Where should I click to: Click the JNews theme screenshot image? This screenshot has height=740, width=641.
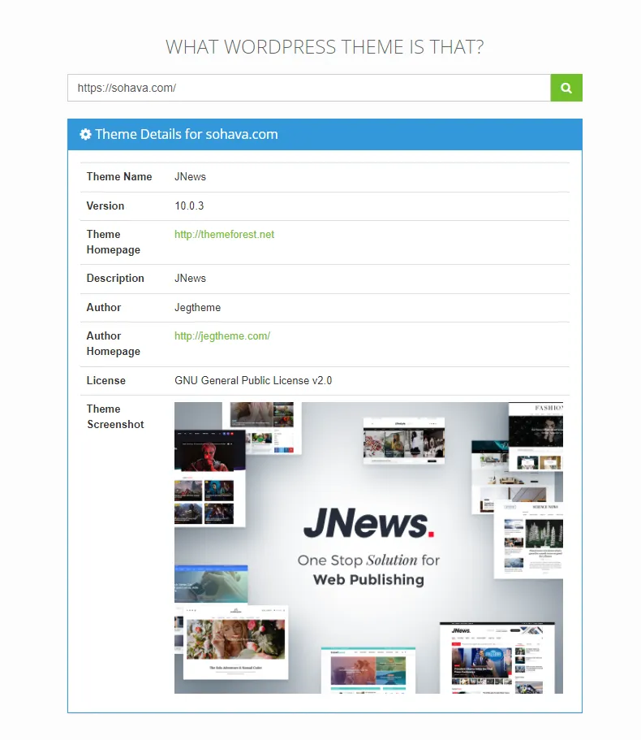368,548
